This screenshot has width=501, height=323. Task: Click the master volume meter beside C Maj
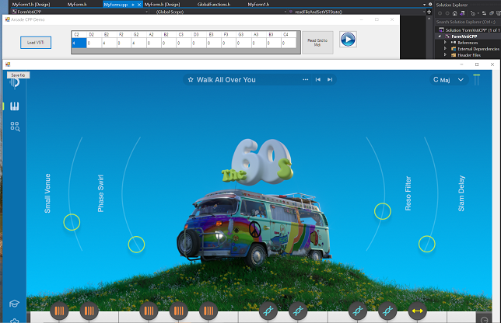(476, 80)
